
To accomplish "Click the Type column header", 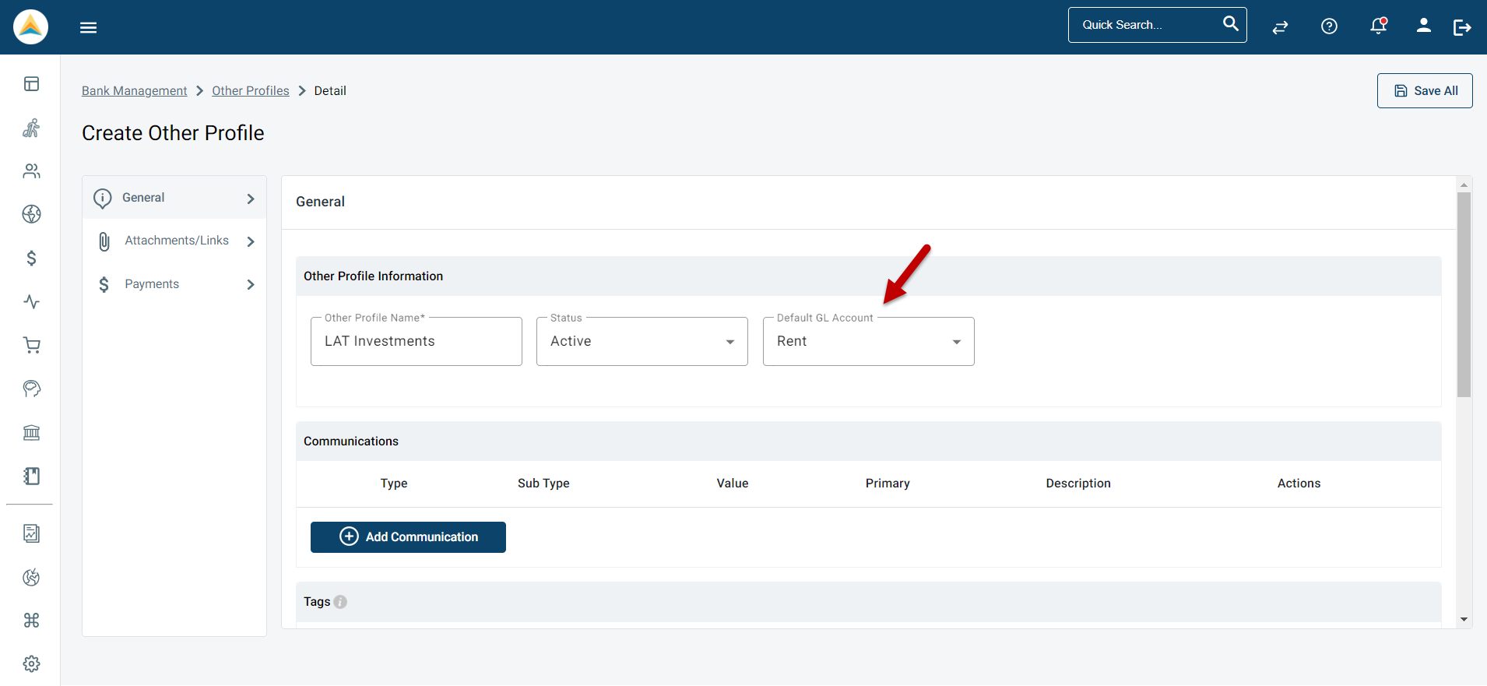I will point(394,484).
